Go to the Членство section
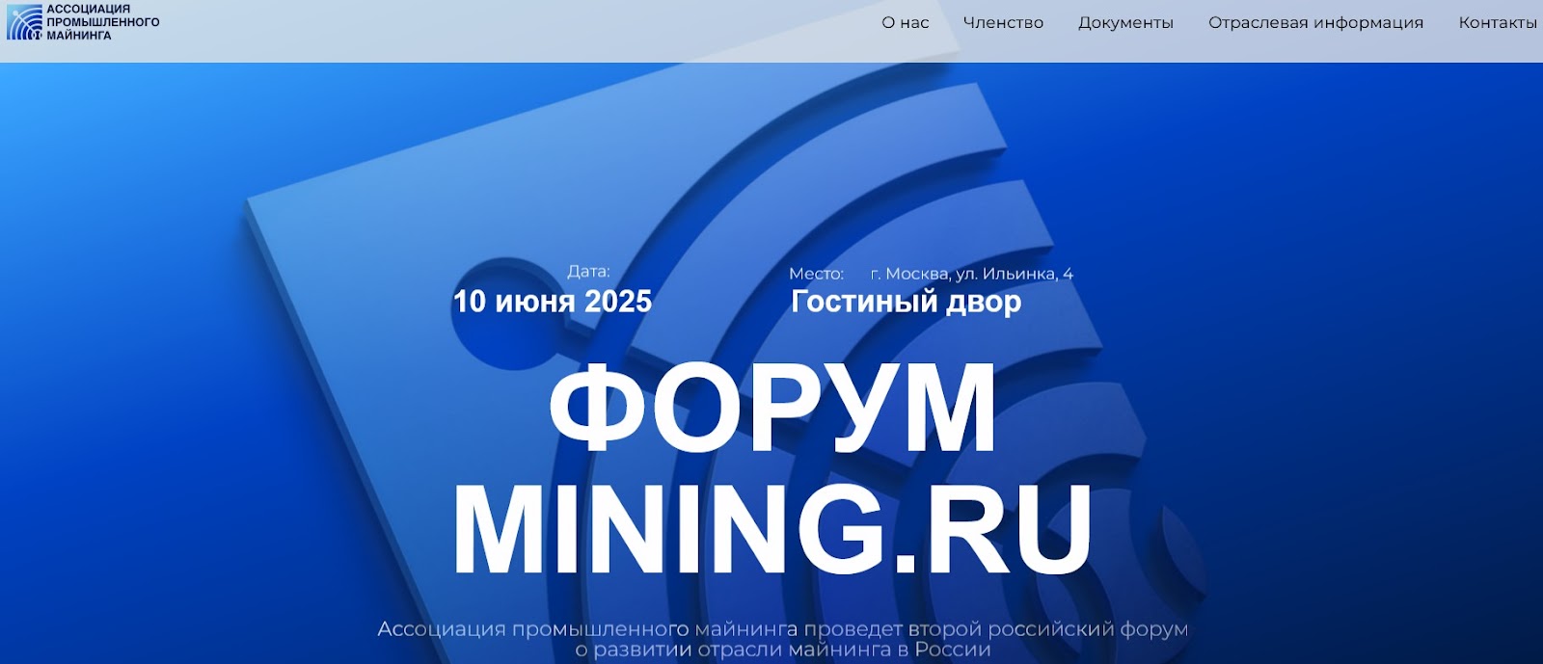Viewport: 1543px width, 664px height. point(1003,23)
